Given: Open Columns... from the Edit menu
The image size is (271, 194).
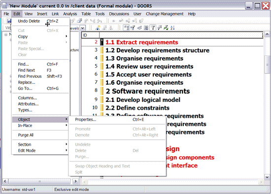Looking at the screenshot, I should (40, 98).
